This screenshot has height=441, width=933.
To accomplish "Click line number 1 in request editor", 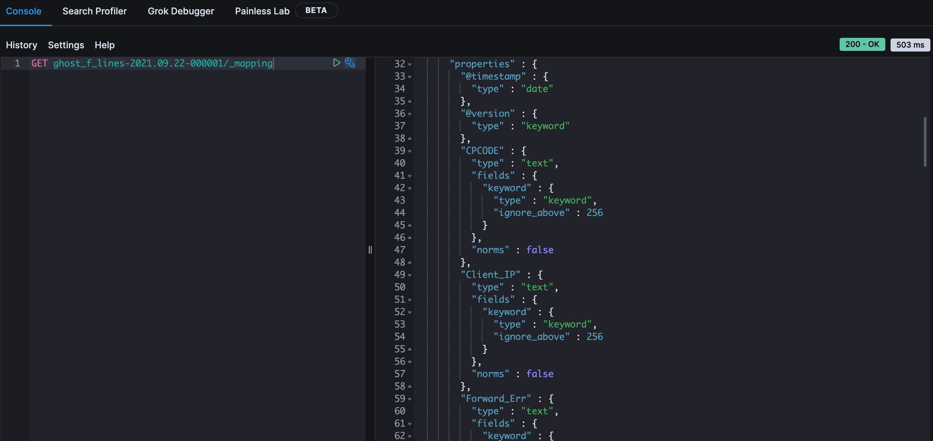I will click(x=17, y=63).
